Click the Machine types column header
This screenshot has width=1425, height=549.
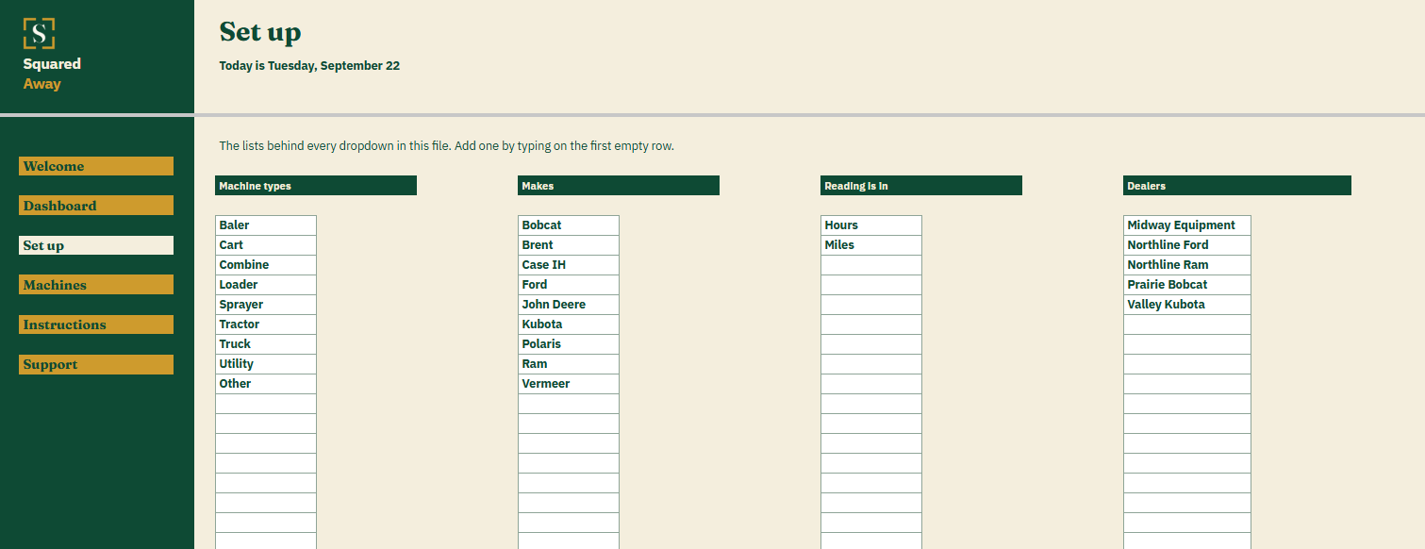tap(316, 186)
